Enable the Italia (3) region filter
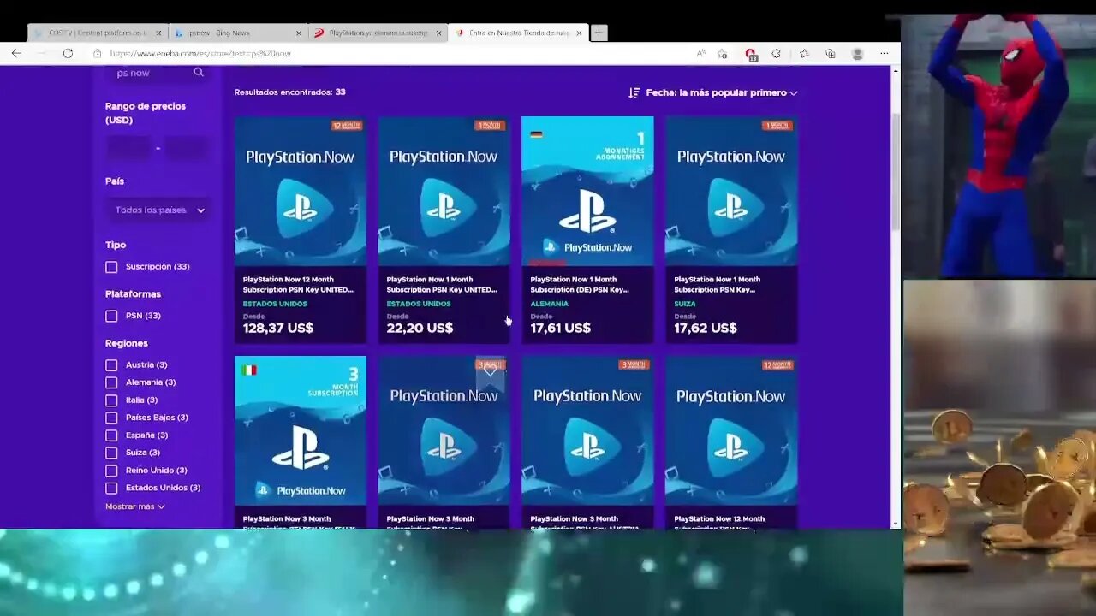 111,400
